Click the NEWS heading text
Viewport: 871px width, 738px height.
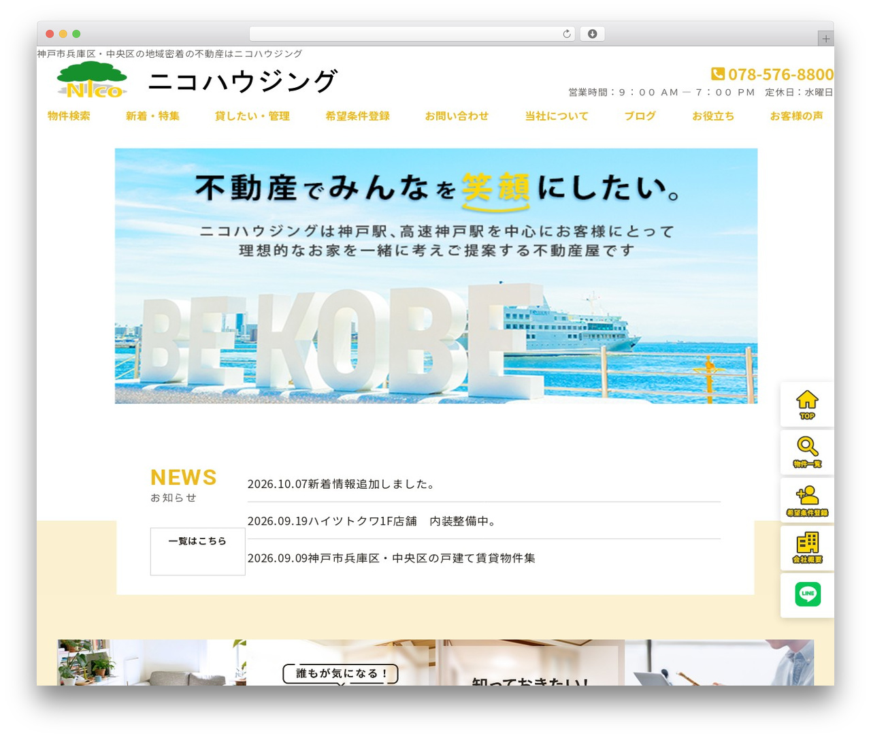coord(183,477)
